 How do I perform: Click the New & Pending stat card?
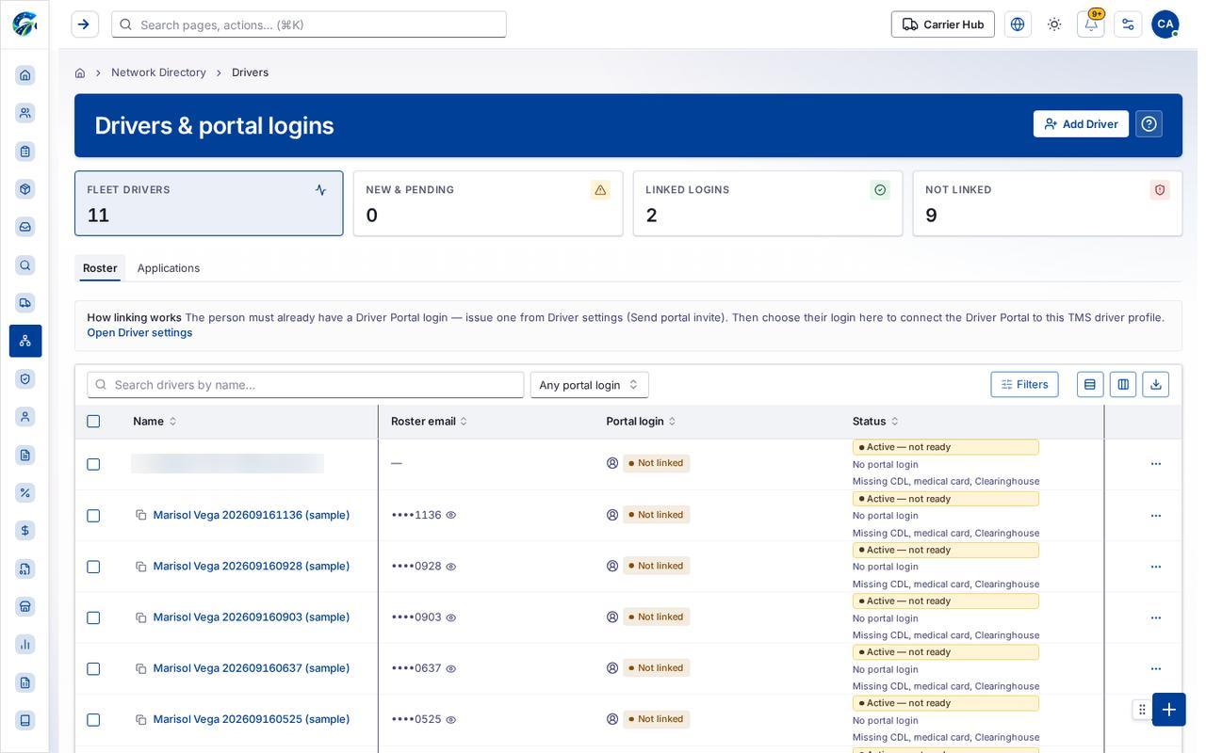click(488, 203)
